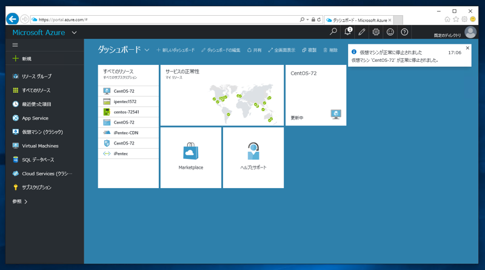Click ダッシュボードの編集 button
485x270 pixels.
(x=221, y=50)
